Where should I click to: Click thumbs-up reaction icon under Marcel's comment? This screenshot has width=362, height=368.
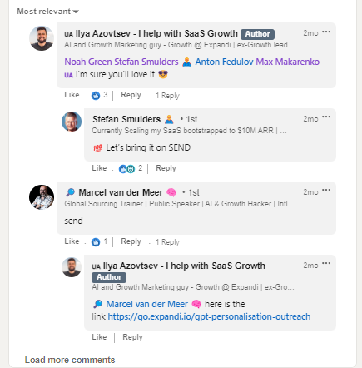click(x=96, y=242)
